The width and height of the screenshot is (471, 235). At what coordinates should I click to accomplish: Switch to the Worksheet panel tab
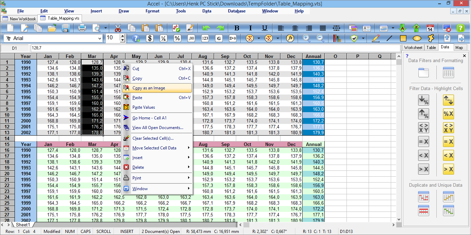point(413,48)
